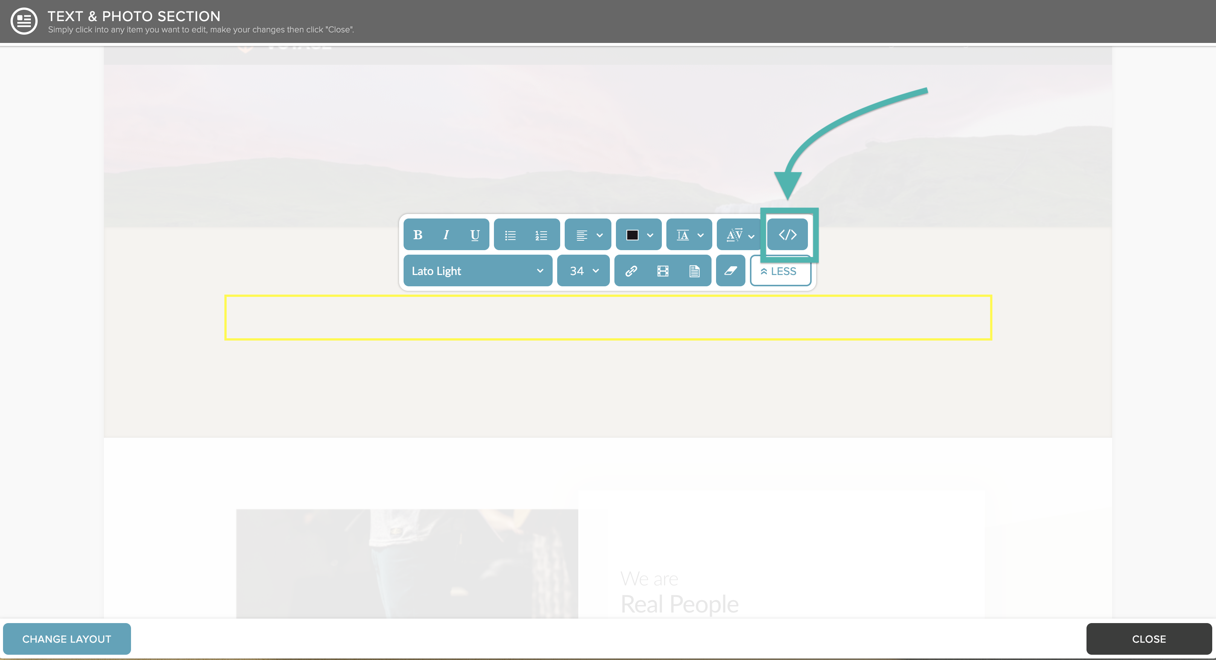Open the font size 34 dropdown
The height and width of the screenshot is (660, 1216).
[x=584, y=271]
